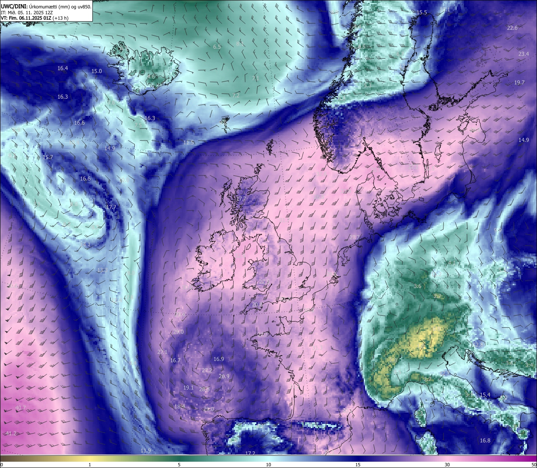
Task: Click the 16.7 value label
Action: click(175, 360)
